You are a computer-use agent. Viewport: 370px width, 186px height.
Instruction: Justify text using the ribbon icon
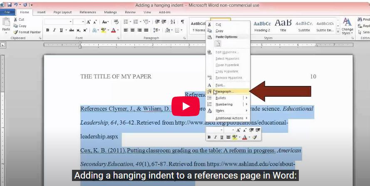point(146,30)
